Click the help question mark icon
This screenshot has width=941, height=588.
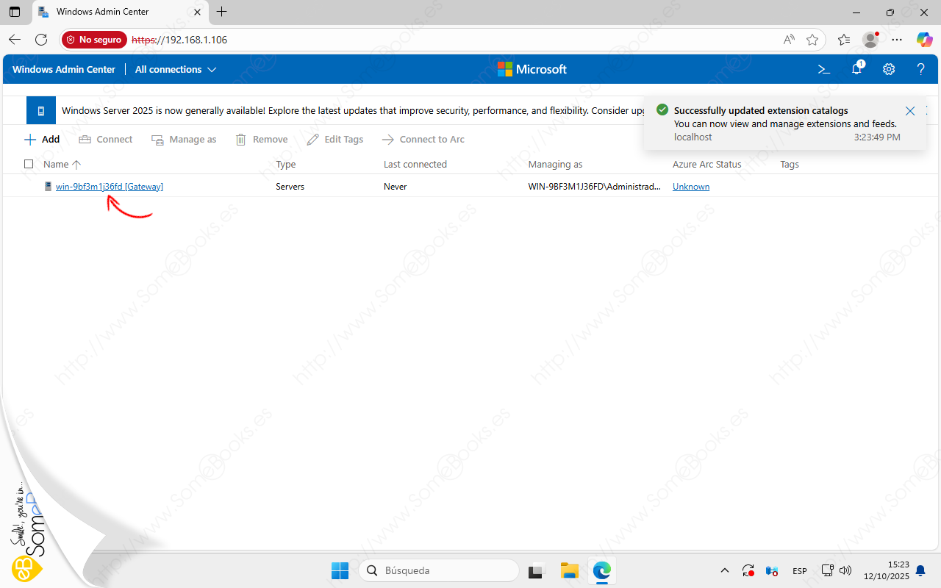point(920,69)
